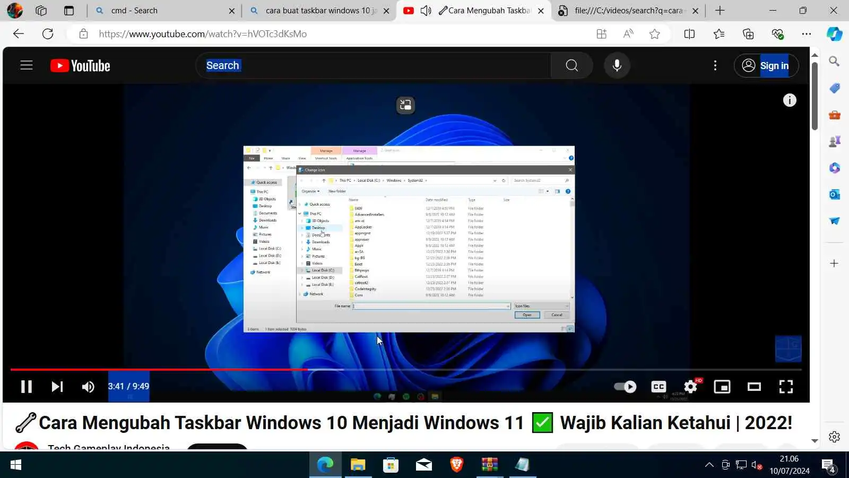Go back to the previous page
849x478 pixels.
tap(19, 34)
